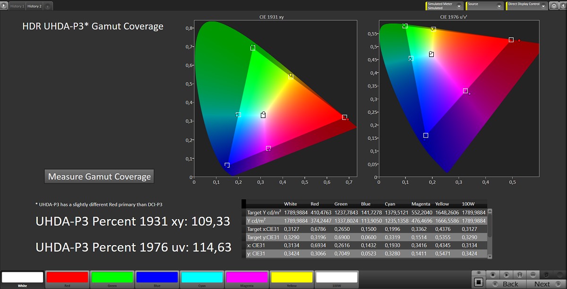Add a new history tab

48,7
